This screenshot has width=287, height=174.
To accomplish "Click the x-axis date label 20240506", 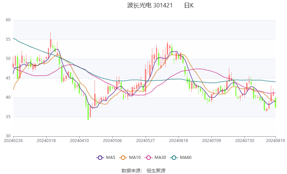I will tap(112, 141).
